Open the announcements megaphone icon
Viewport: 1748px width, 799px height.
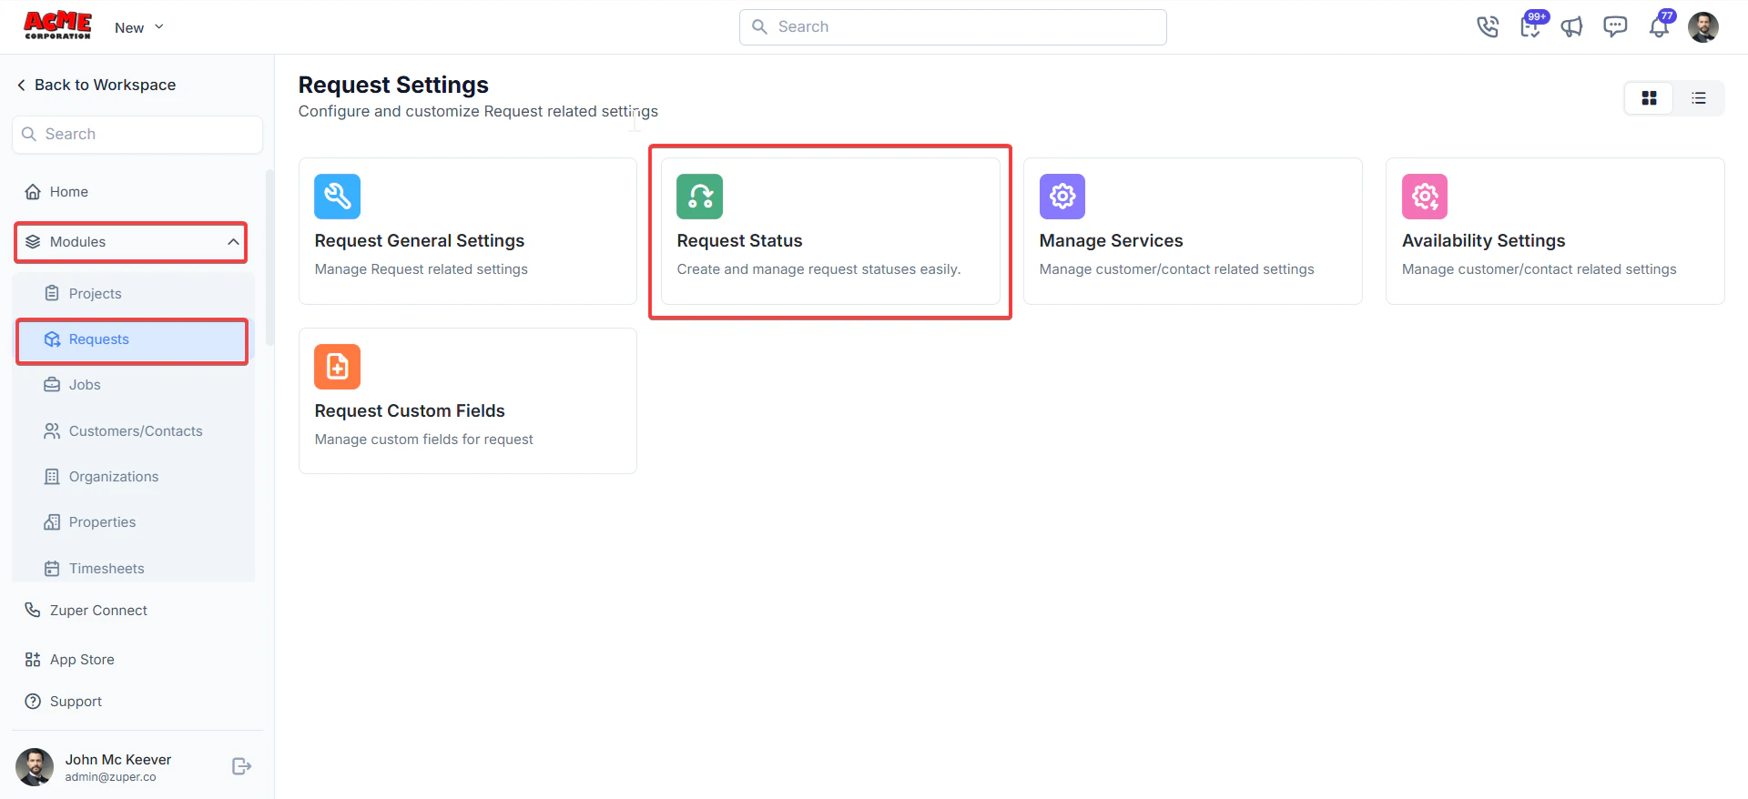(1572, 27)
